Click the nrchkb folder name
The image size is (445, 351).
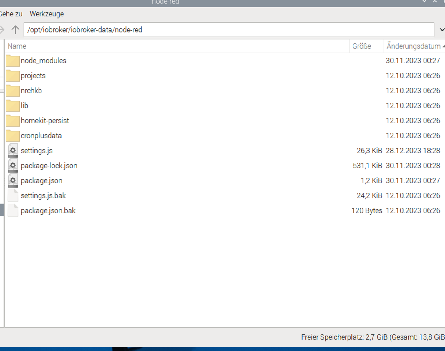tap(31, 91)
